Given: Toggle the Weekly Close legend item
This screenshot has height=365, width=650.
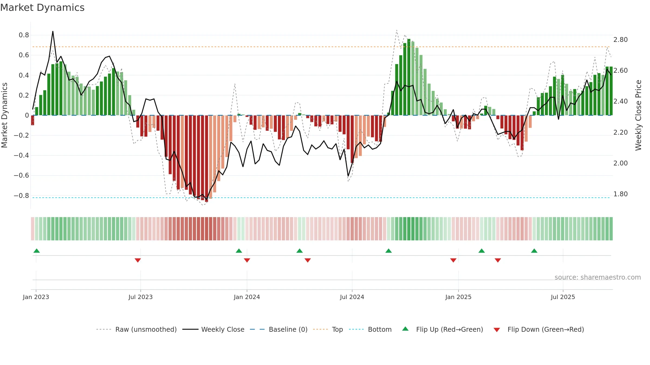Looking at the screenshot, I should point(213,329).
